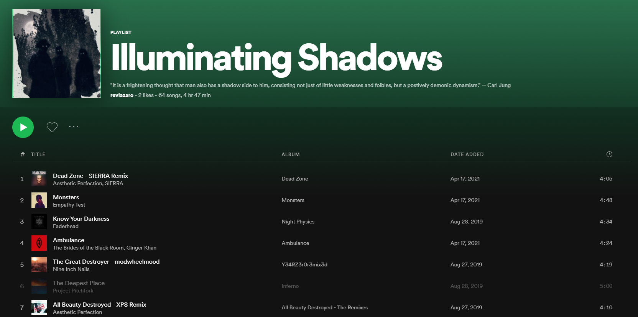Click the Monsters track album artwork
The image size is (638, 317).
pos(39,200)
